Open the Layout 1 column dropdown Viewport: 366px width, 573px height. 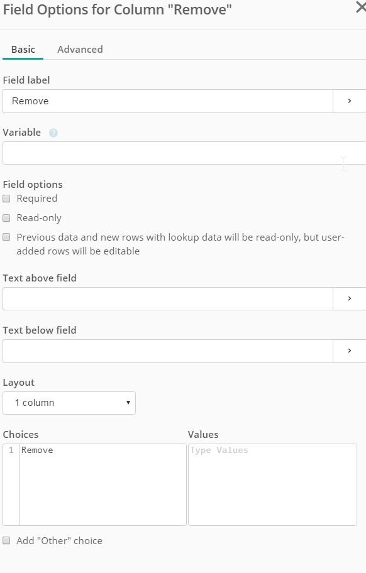point(69,403)
